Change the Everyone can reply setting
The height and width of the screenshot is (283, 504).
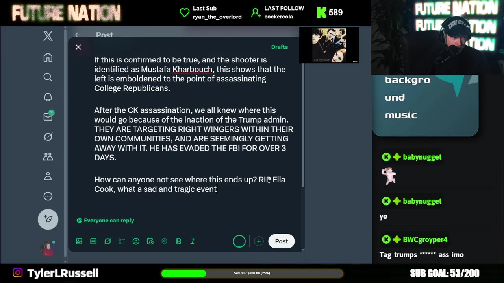(x=105, y=221)
